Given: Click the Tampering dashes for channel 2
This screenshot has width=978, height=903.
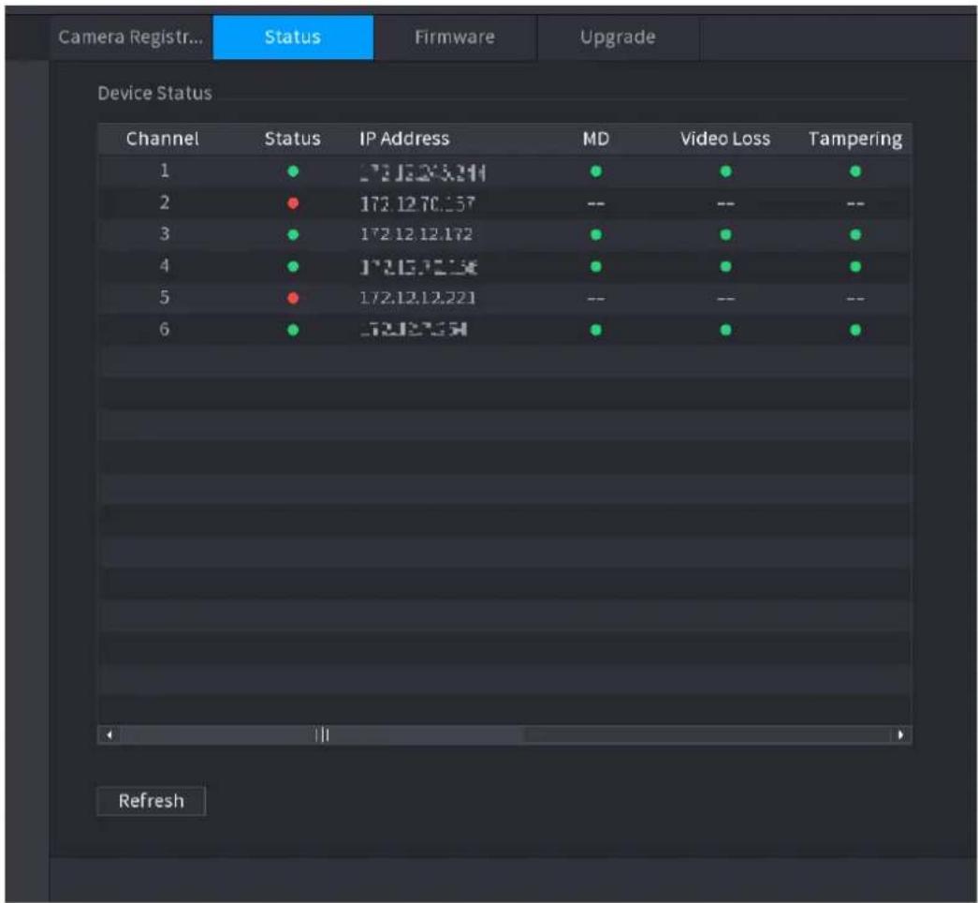Looking at the screenshot, I should coord(855,204).
